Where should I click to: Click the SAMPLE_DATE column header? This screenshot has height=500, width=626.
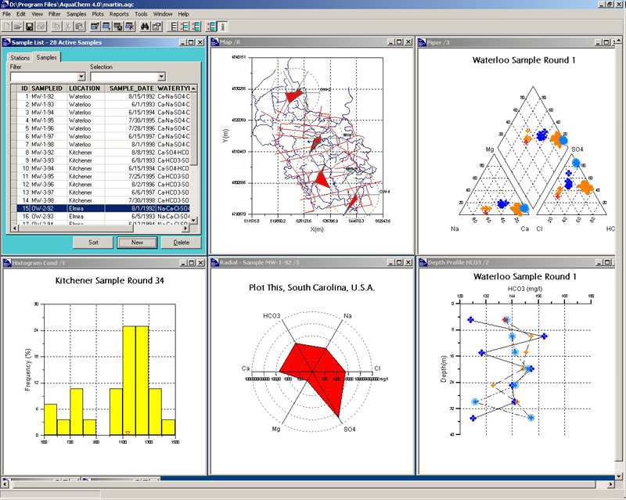pos(131,88)
